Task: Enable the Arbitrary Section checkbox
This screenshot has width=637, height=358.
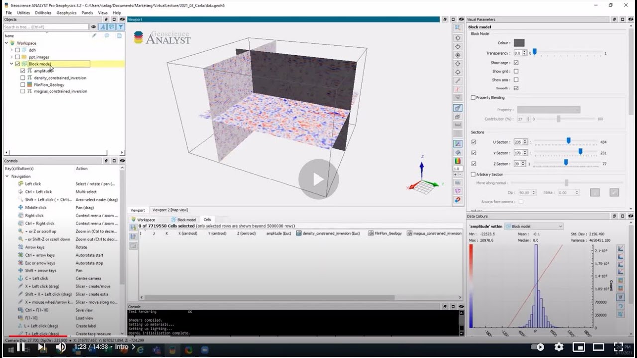Action: tap(473, 174)
